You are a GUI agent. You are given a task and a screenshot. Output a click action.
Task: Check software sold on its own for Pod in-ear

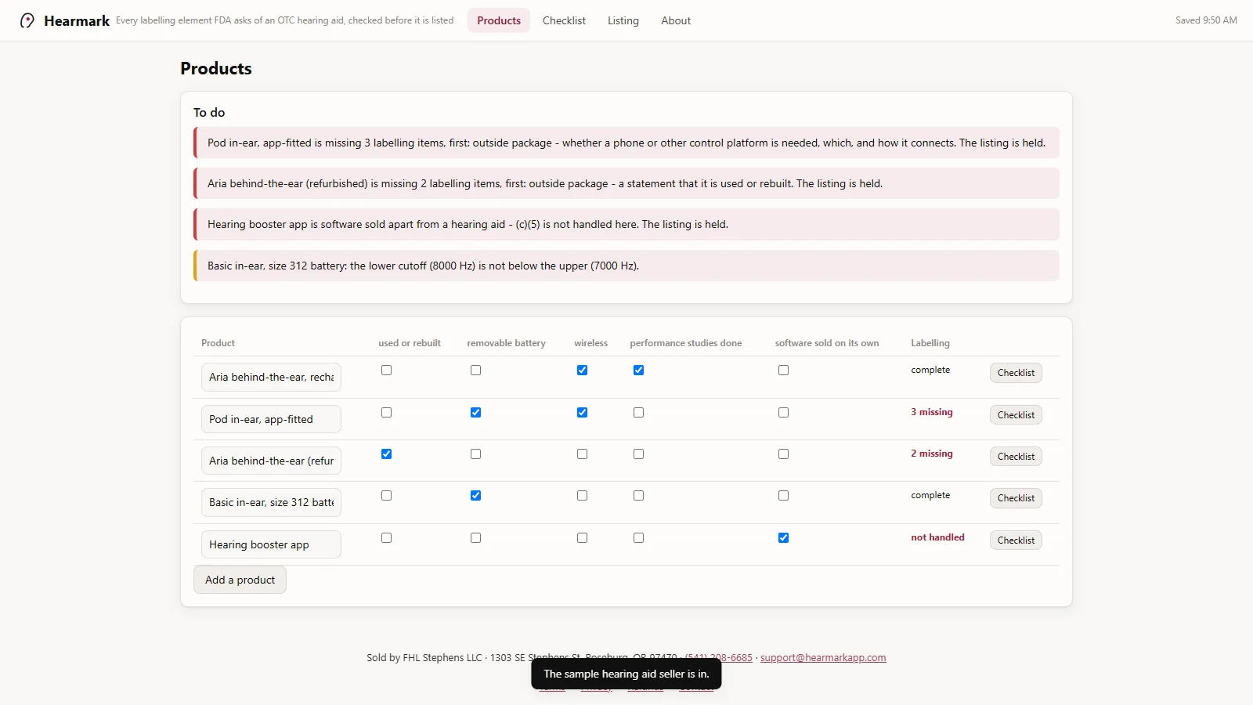(x=783, y=413)
